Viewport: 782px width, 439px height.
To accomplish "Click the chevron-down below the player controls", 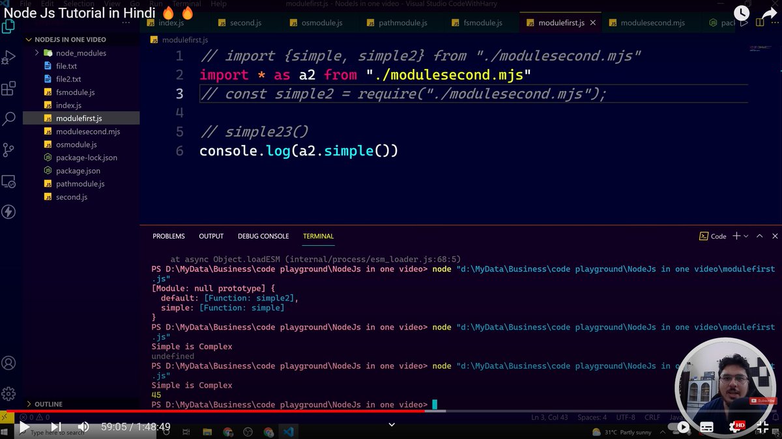I will click(x=392, y=424).
